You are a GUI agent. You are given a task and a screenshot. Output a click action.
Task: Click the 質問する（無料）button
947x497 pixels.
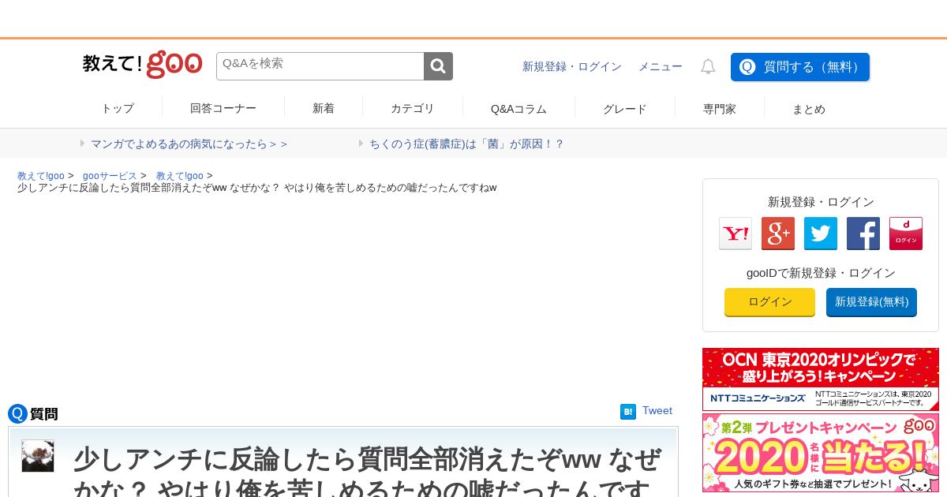800,67
